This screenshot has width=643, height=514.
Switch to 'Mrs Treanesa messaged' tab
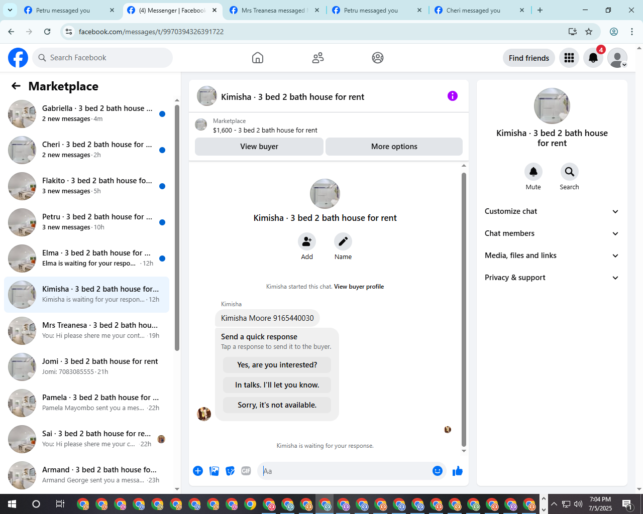pos(274,10)
